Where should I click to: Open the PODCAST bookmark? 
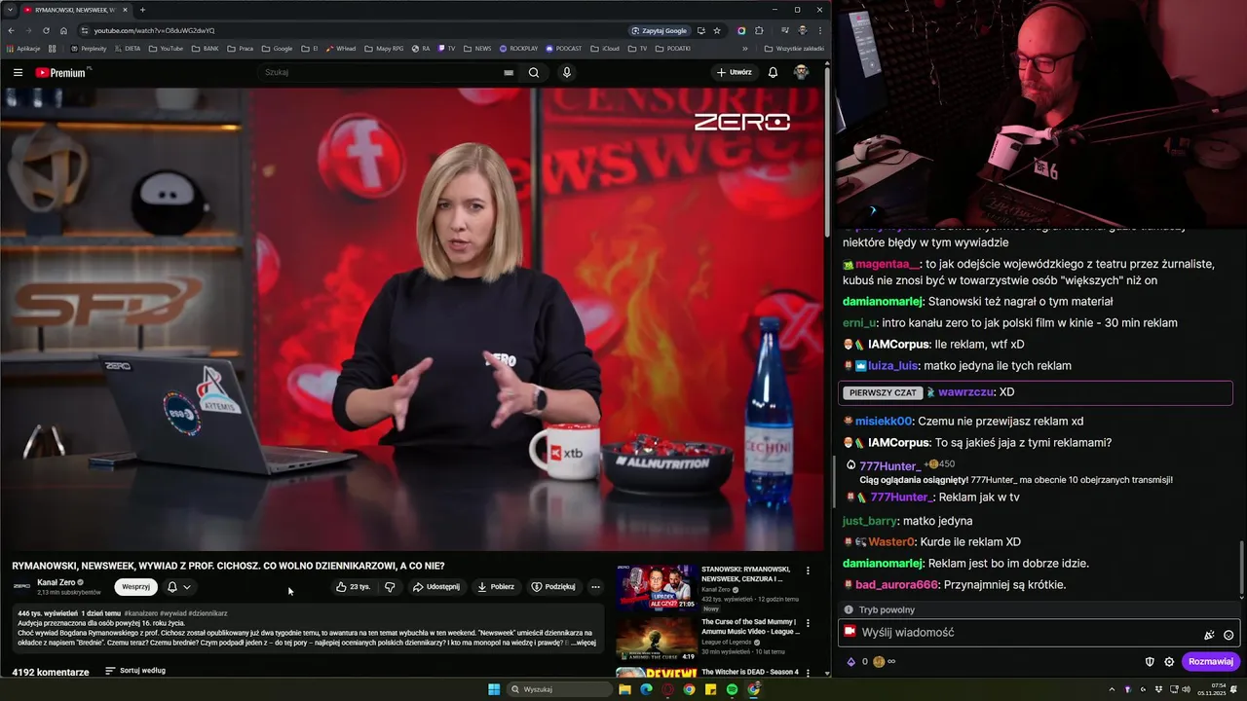pyautogui.click(x=563, y=48)
